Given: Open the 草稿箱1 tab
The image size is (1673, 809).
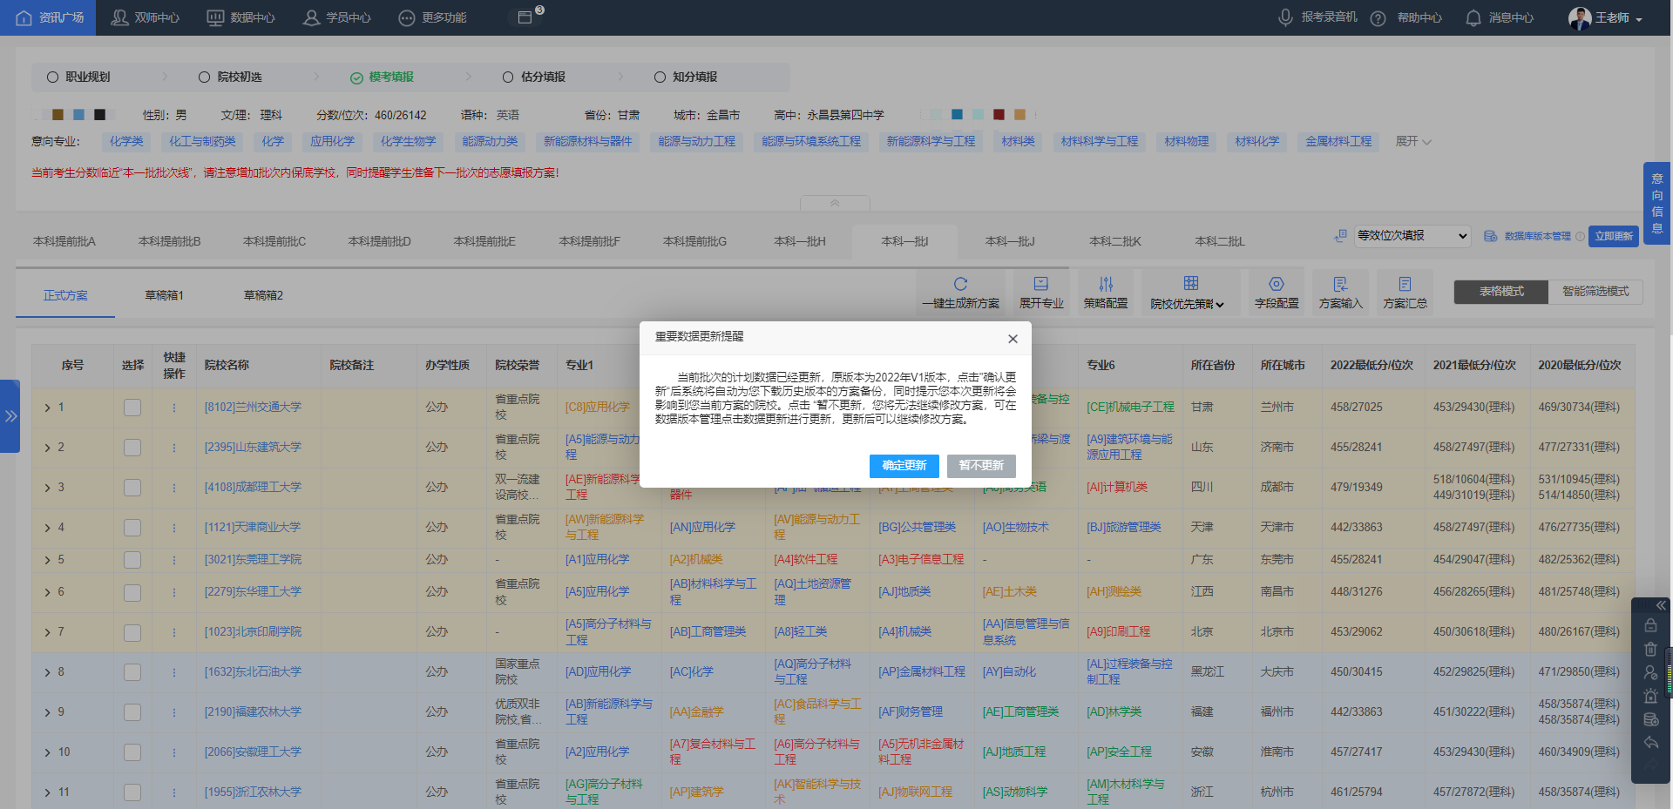Looking at the screenshot, I should (x=165, y=294).
